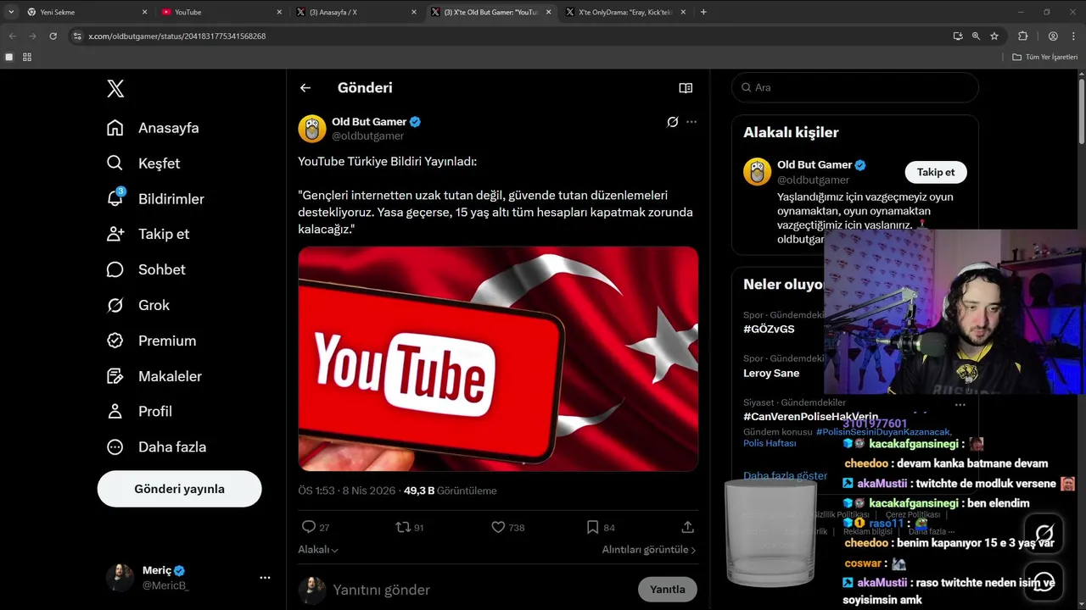Open #CanVerenPoliseHakVerin trend

click(810, 417)
